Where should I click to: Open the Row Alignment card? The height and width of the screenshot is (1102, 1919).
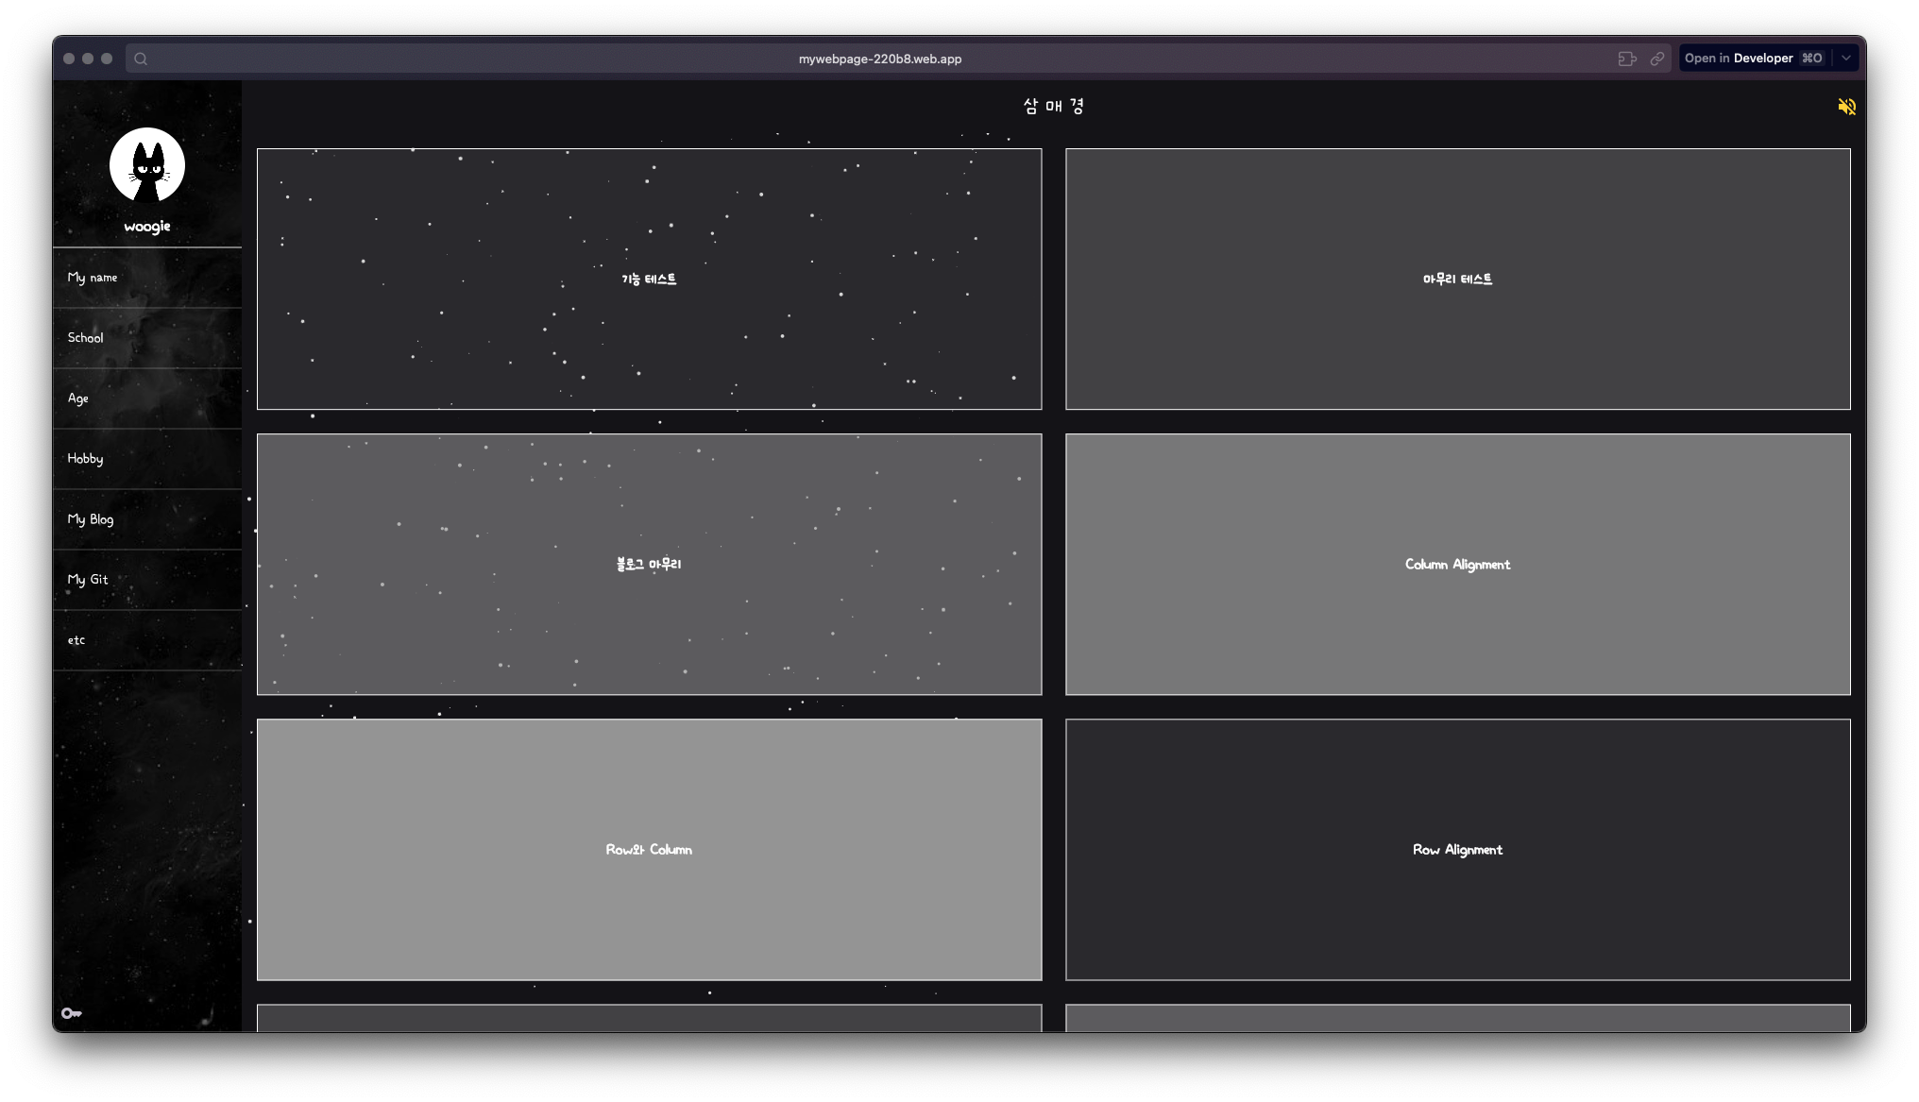pyautogui.click(x=1457, y=850)
